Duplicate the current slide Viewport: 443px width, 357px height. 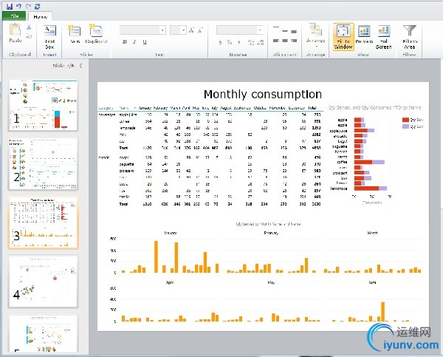pyautogui.click(x=96, y=34)
